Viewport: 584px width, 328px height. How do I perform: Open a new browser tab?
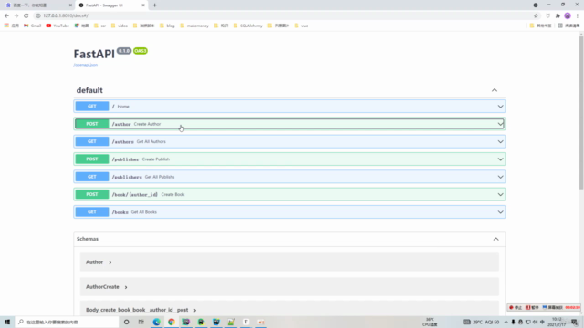[155, 5]
